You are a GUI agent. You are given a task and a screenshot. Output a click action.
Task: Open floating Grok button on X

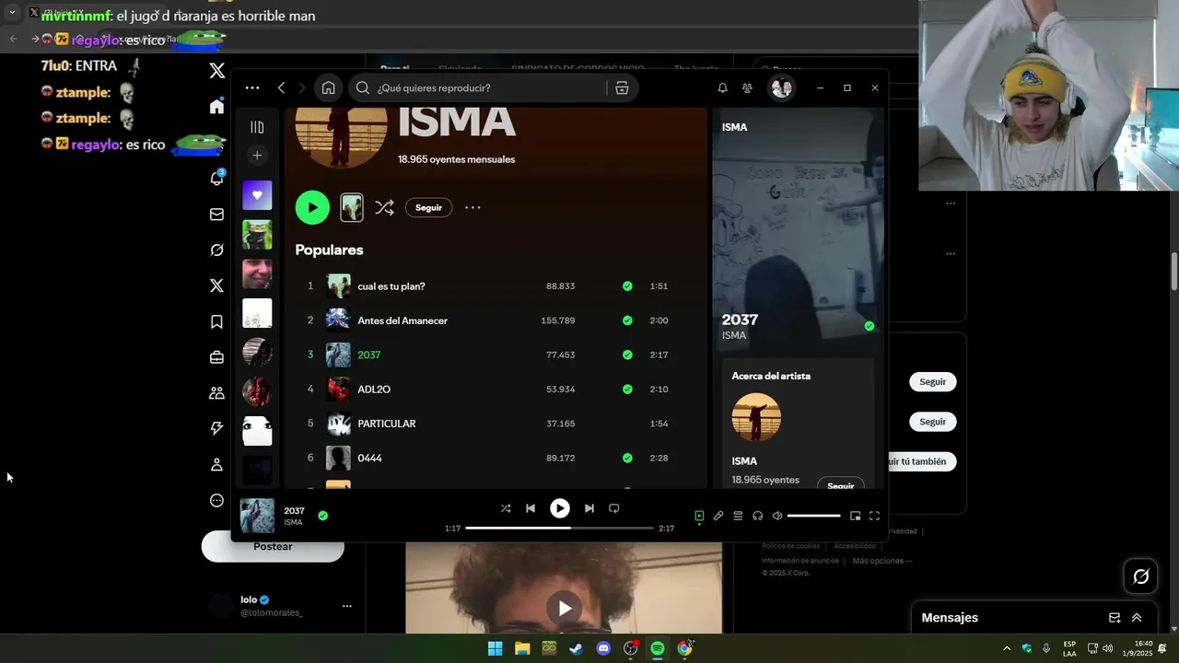[1140, 576]
